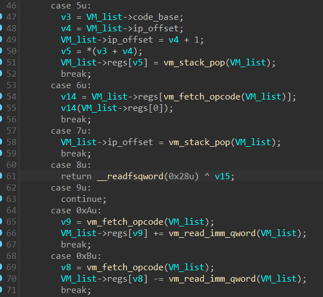Select line number 46
Image resolution: width=323 pixels, height=297 pixels.
click(11, 6)
